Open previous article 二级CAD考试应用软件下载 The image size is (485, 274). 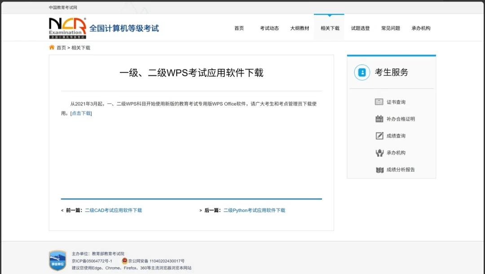113,210
